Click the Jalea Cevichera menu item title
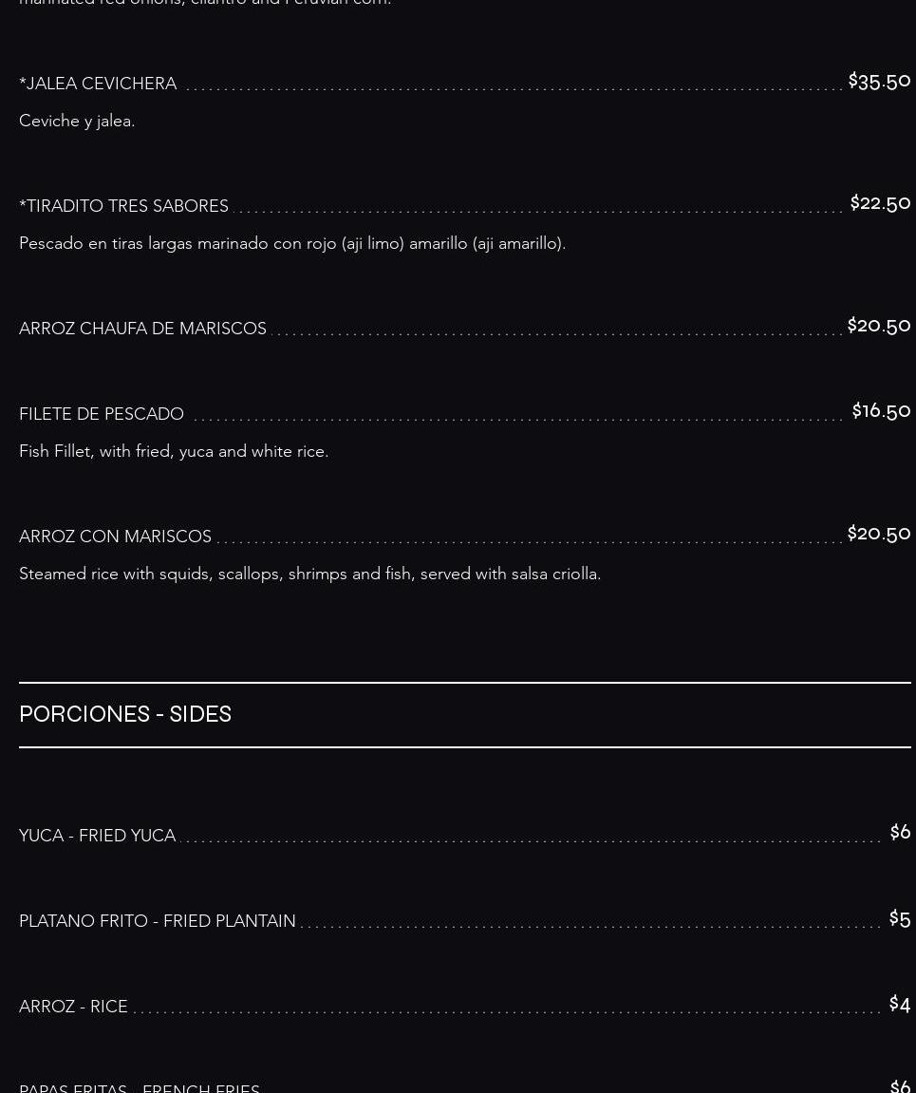 (x=98, y=84)
